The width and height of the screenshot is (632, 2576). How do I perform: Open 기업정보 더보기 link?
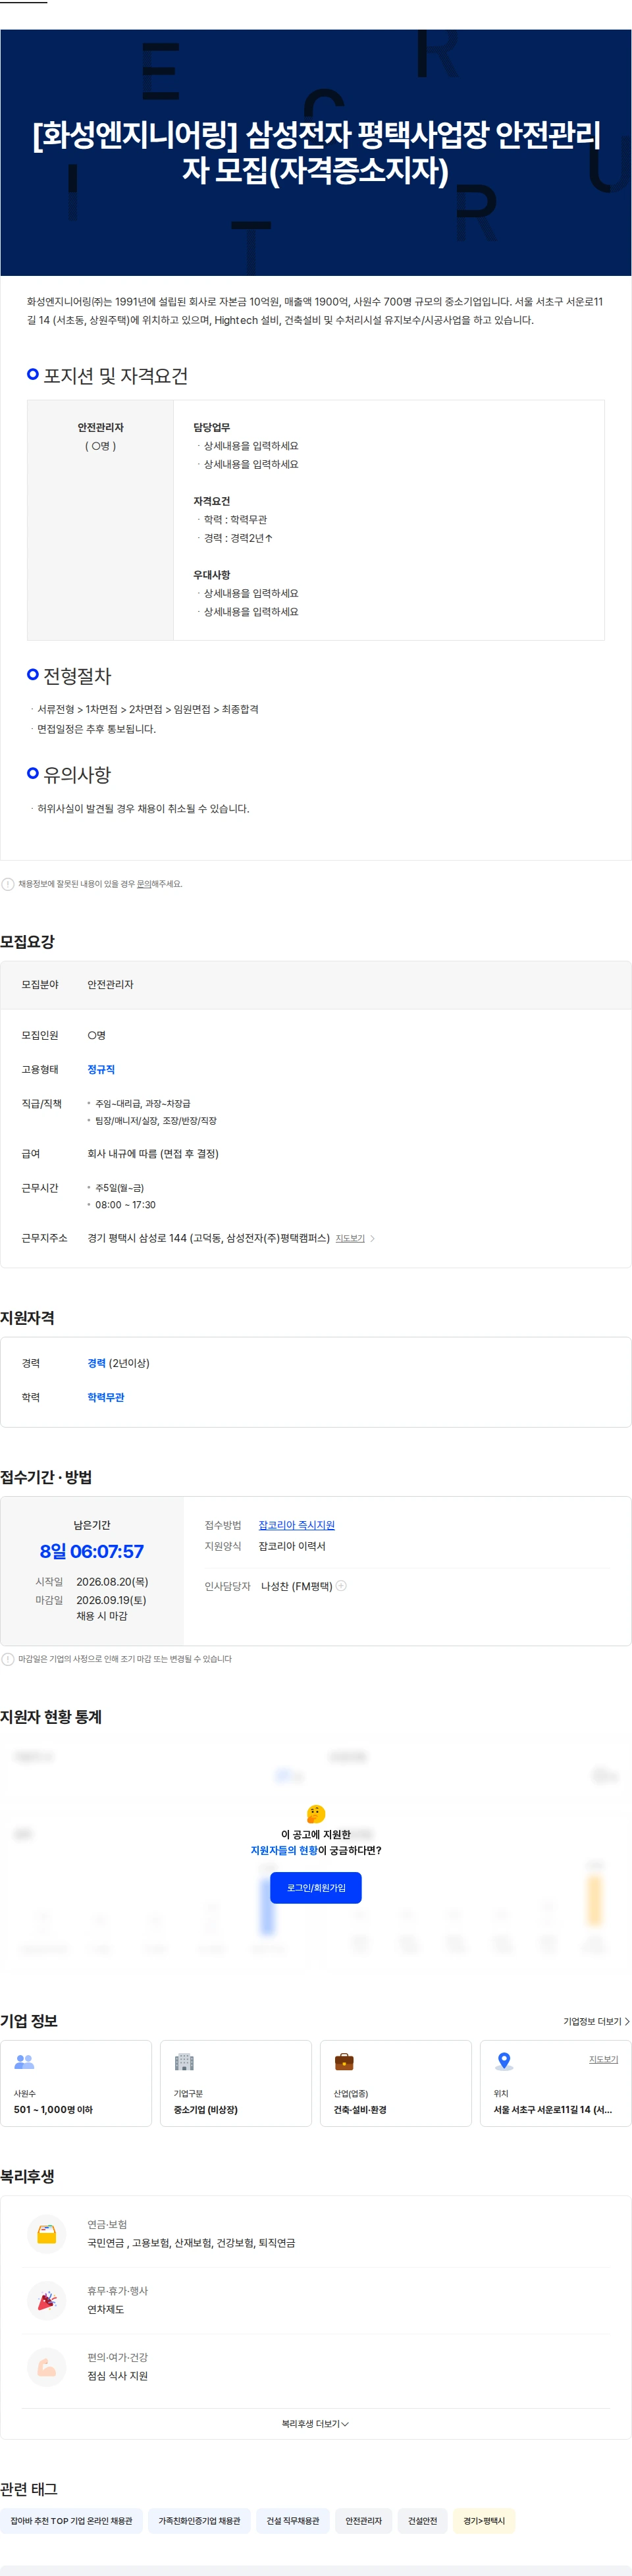pos(596,2021)
